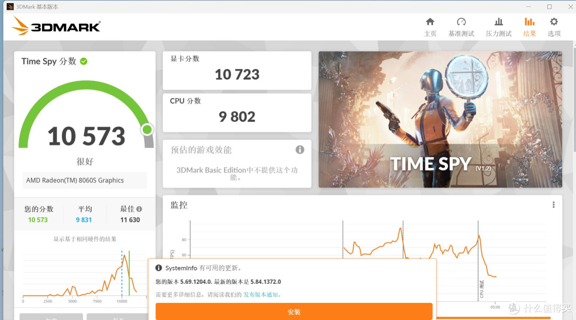Click 您的分数 value 10 573

pyautogui.click(x=38, y=220)
